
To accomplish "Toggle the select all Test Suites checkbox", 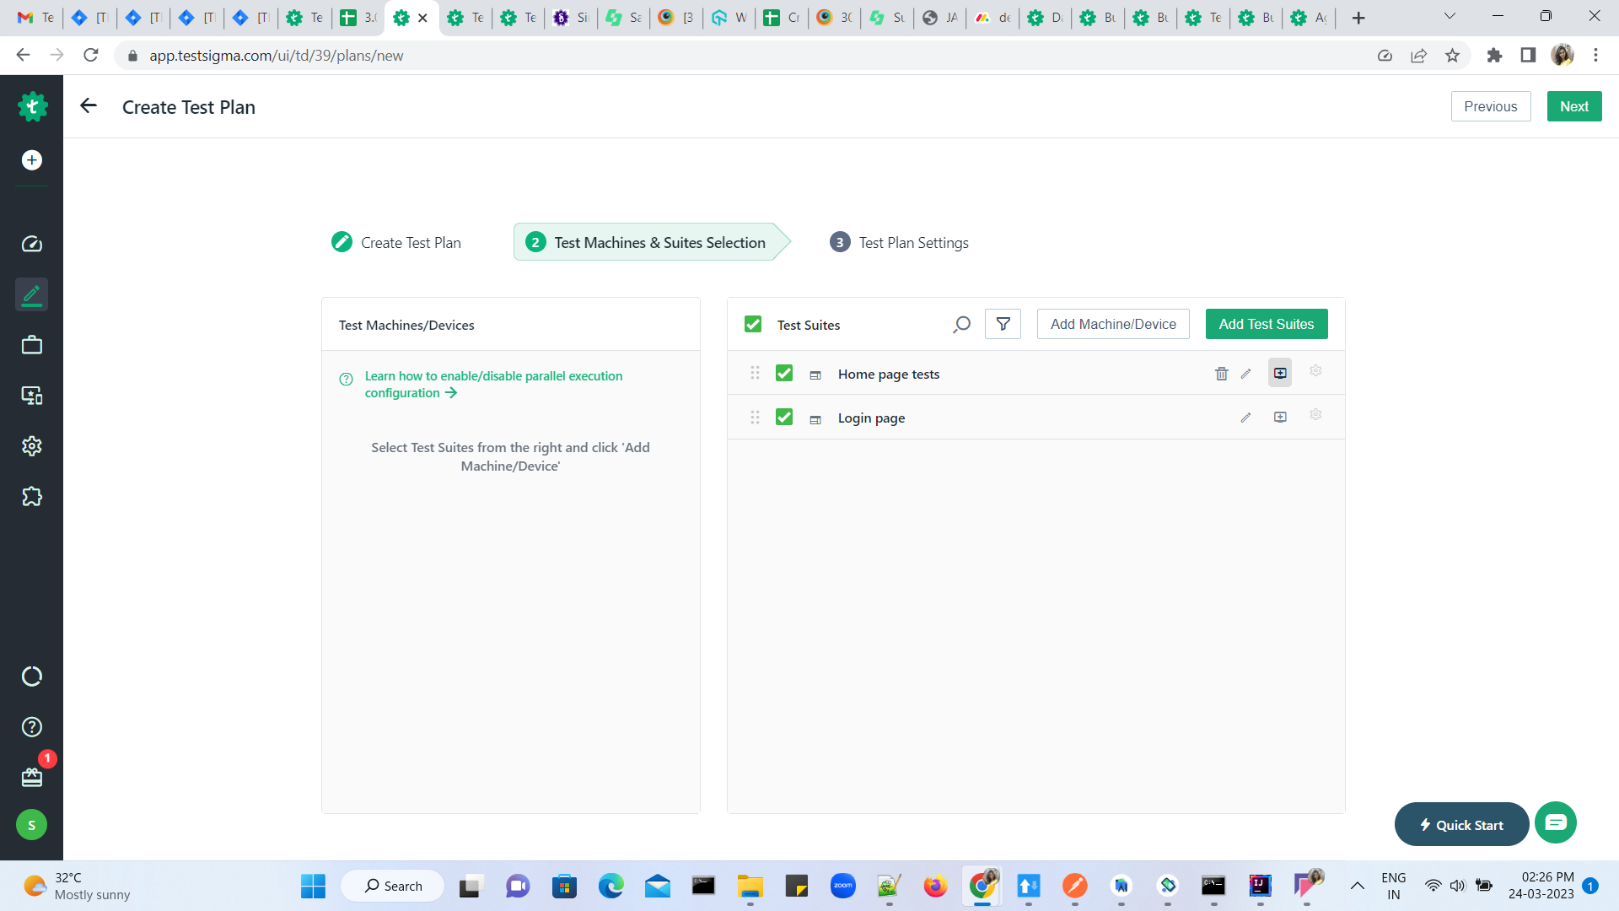I will 753,324.
